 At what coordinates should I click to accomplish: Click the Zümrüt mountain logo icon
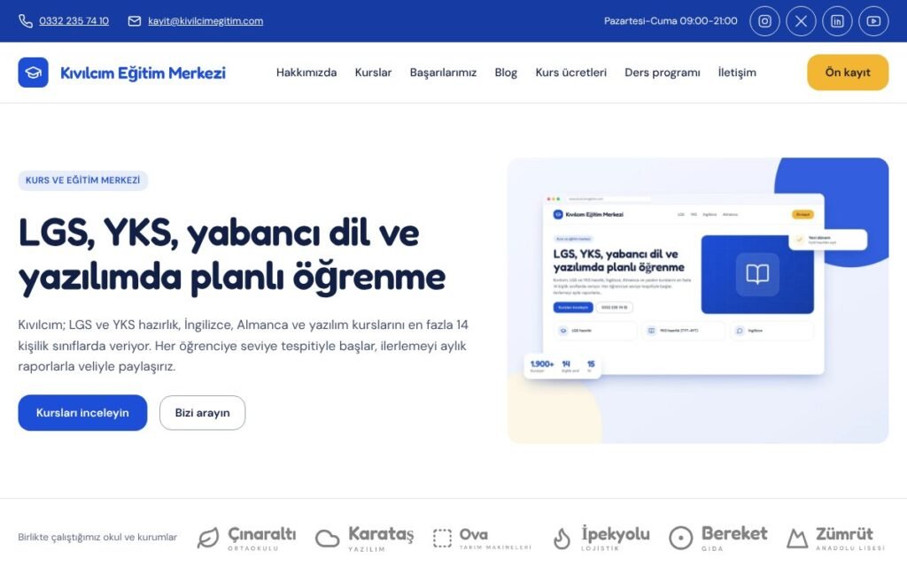797,539
